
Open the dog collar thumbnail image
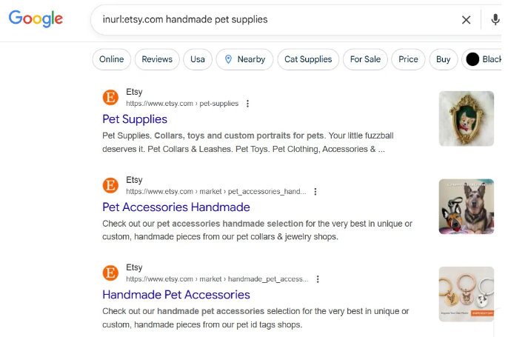[466, 207]
